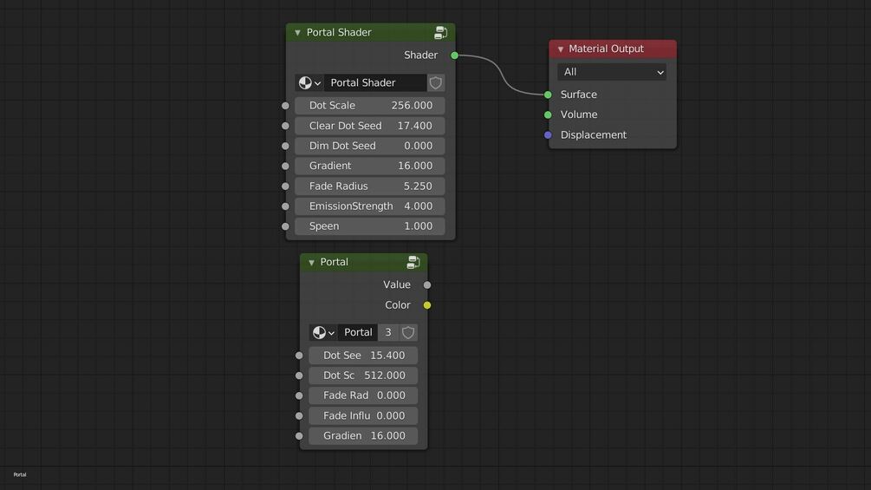
Task: Click the Speen input socket
Action: tap(285, 226)
